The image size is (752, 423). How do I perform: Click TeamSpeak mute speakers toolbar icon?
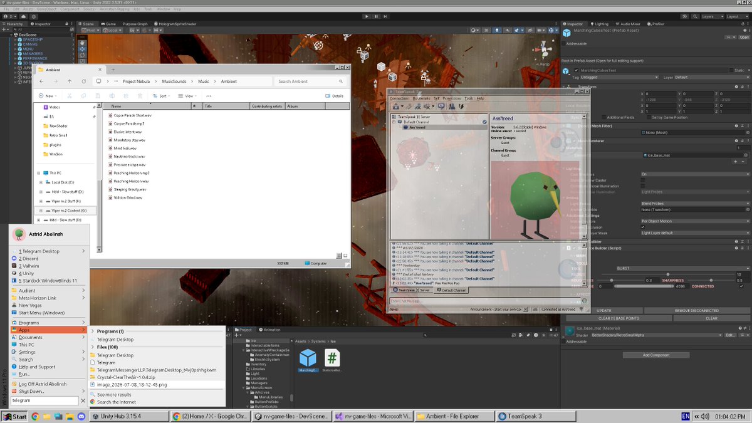428,107
